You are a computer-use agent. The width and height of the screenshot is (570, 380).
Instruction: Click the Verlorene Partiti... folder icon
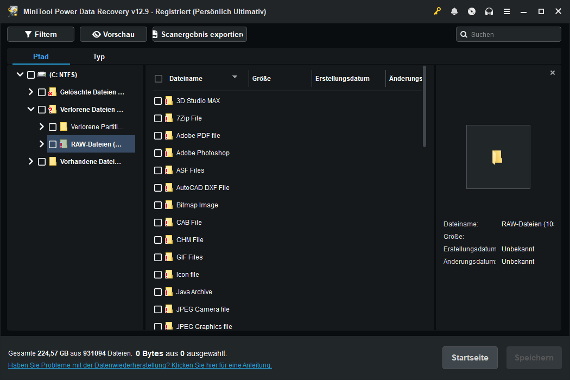(x=64, y=126)
